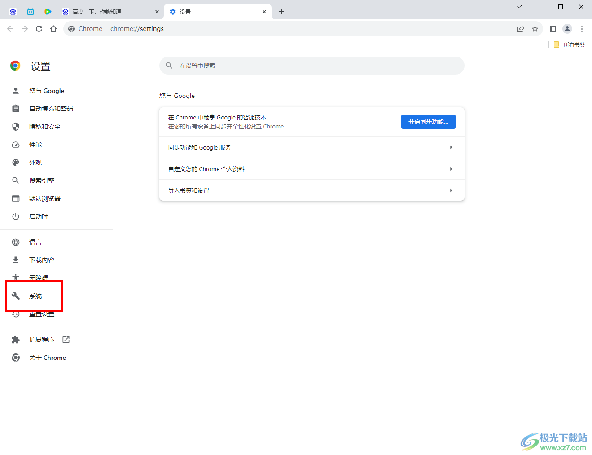Click the share page icon

click(521, 29)
